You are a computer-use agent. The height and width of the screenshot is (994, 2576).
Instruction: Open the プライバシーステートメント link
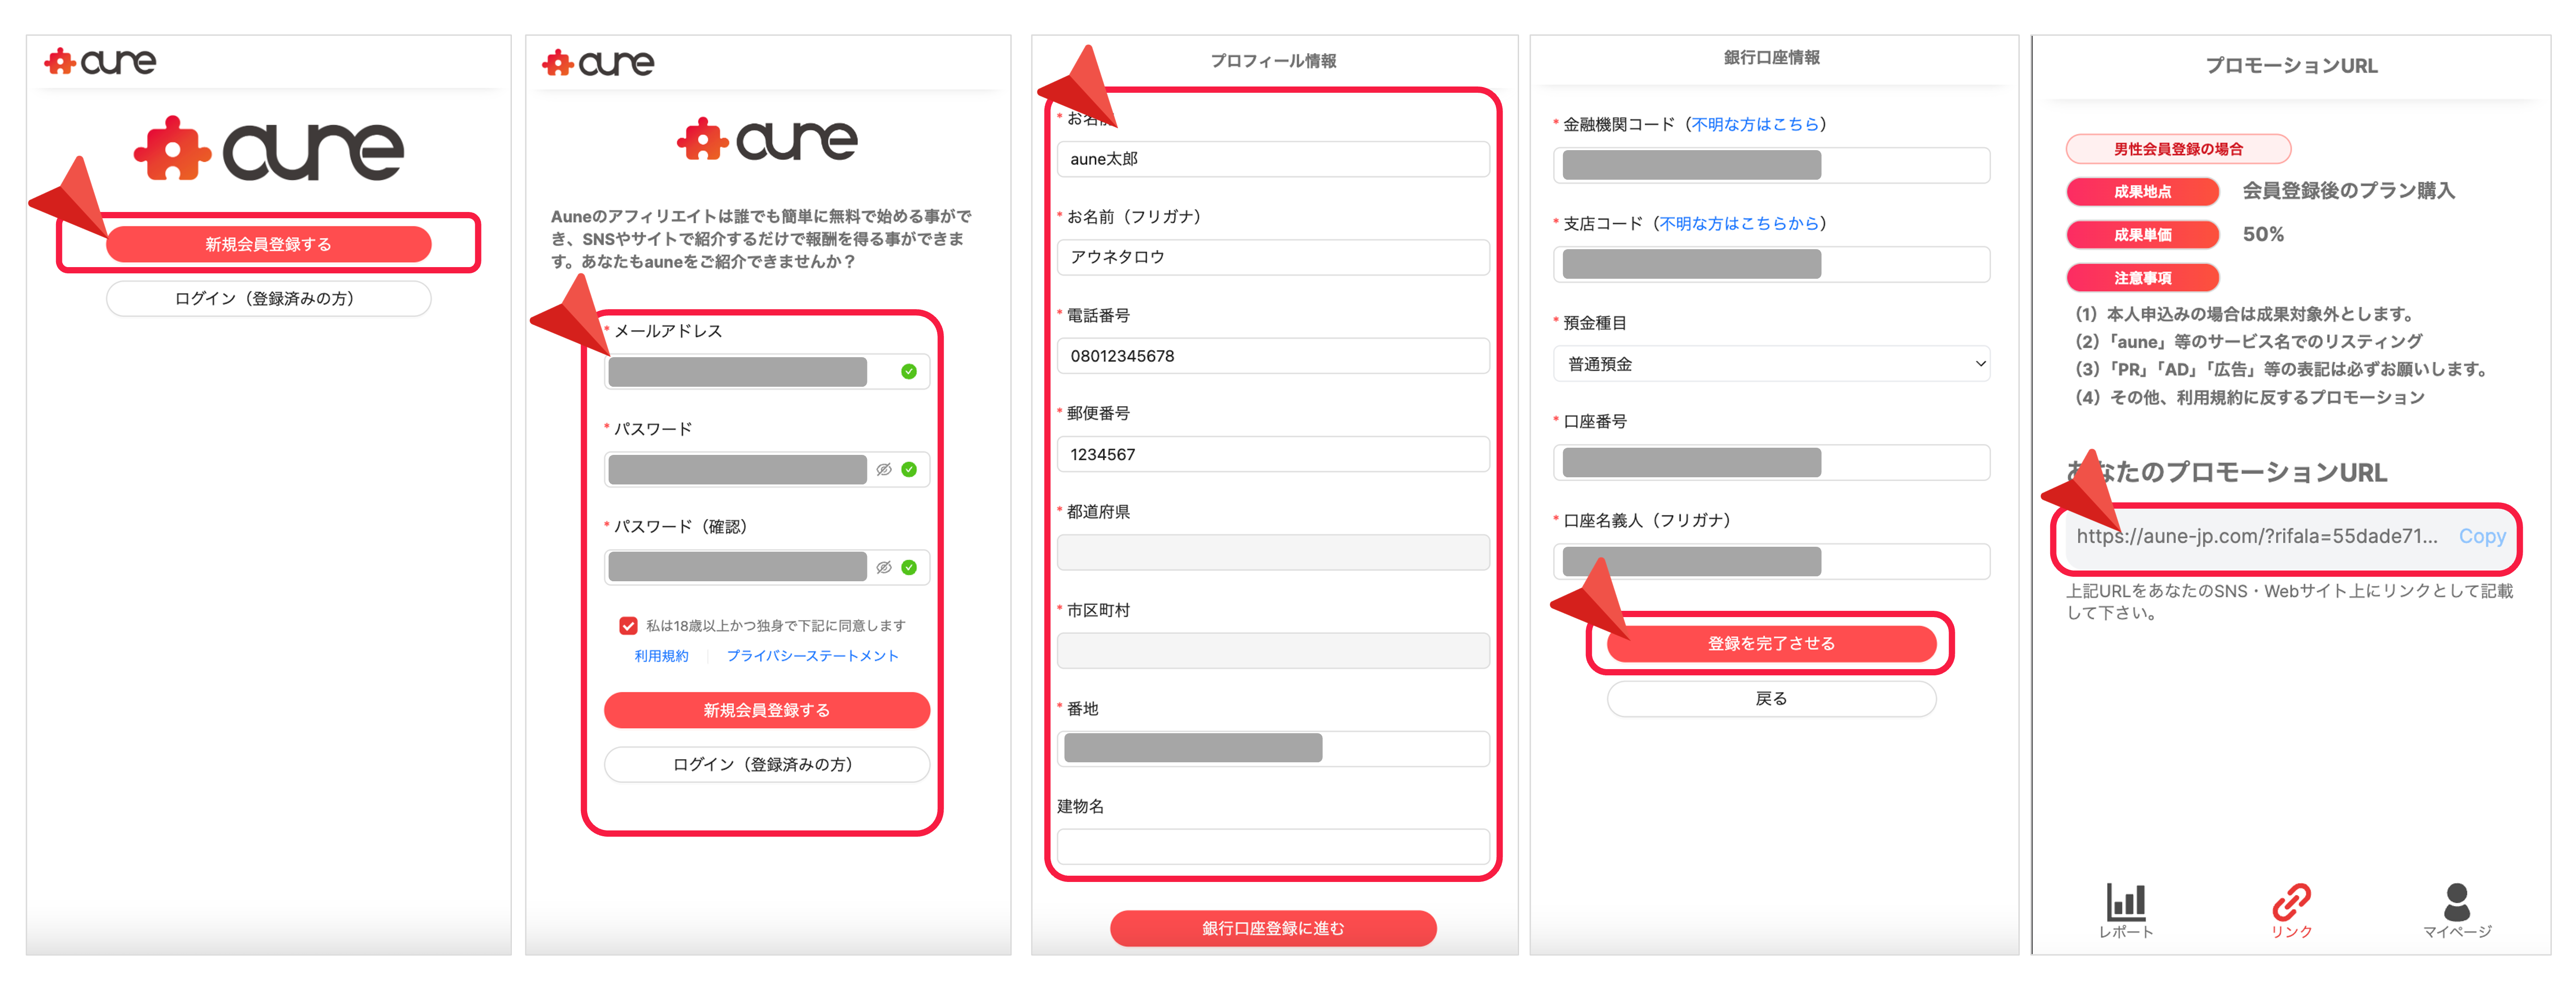[812, 656]
